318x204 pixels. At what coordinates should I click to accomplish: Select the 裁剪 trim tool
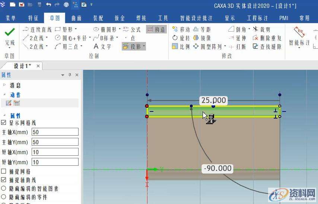(262, 30)
